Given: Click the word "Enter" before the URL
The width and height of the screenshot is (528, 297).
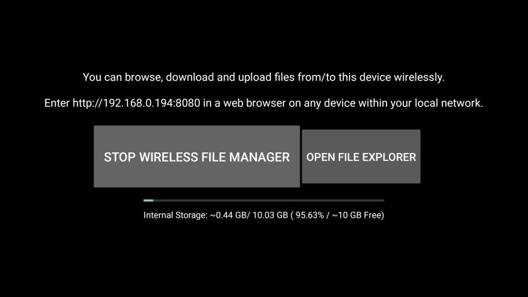Looking at the screenshot, I should (x=57, y=103).
